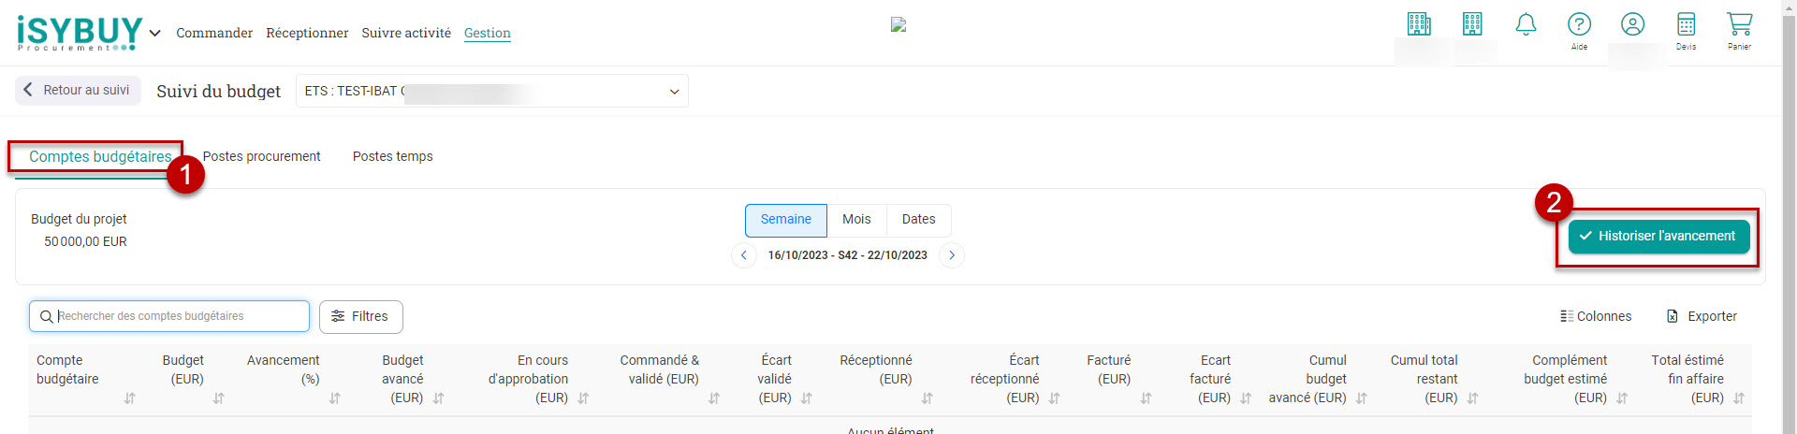The height and width of the screenshot is (434, 1797).
Task: Click Retour au suivi button
Action: 78,91
